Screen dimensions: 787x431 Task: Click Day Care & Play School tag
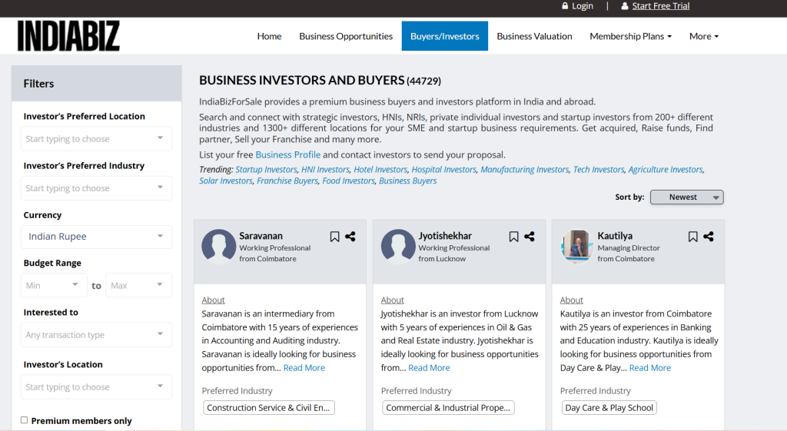coord(609,408)
